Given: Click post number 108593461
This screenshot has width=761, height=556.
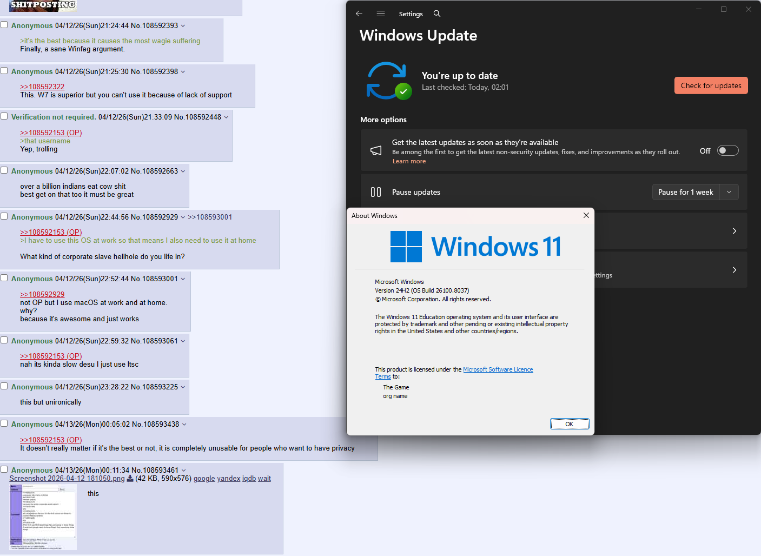Looking at the screenshot, I should (x=161, y=470).
